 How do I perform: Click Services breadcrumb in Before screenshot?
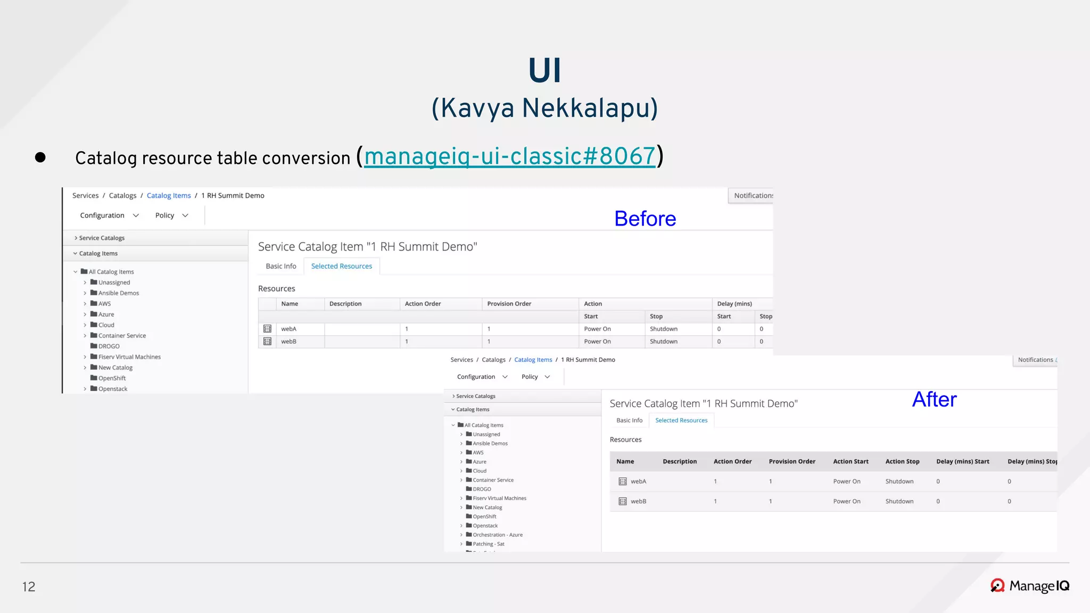click(85, 195)
